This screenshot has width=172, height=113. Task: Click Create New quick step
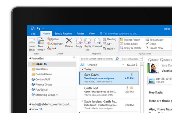tap(154, 48)
